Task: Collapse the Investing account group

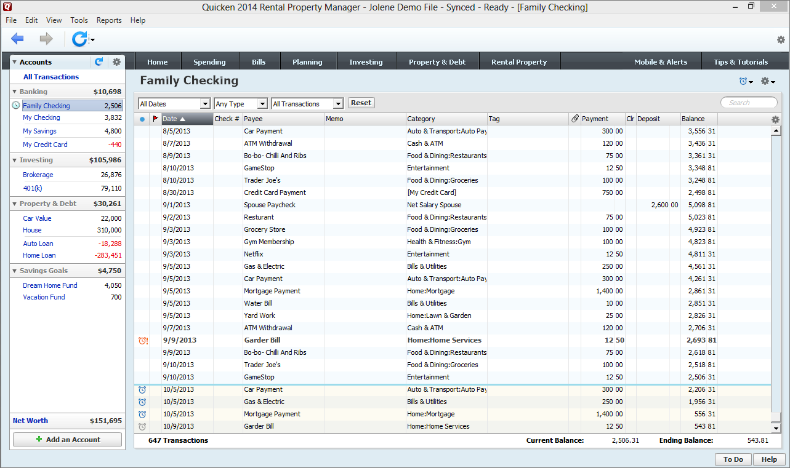Action: (x=14, y=160)
